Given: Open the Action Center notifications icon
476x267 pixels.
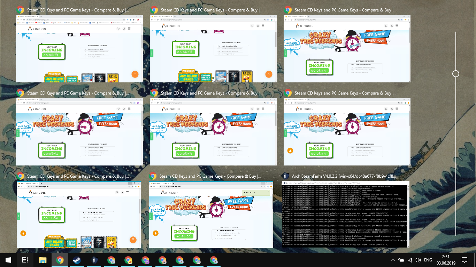Looking at the screenshot, I should click(x=465, y=260).
